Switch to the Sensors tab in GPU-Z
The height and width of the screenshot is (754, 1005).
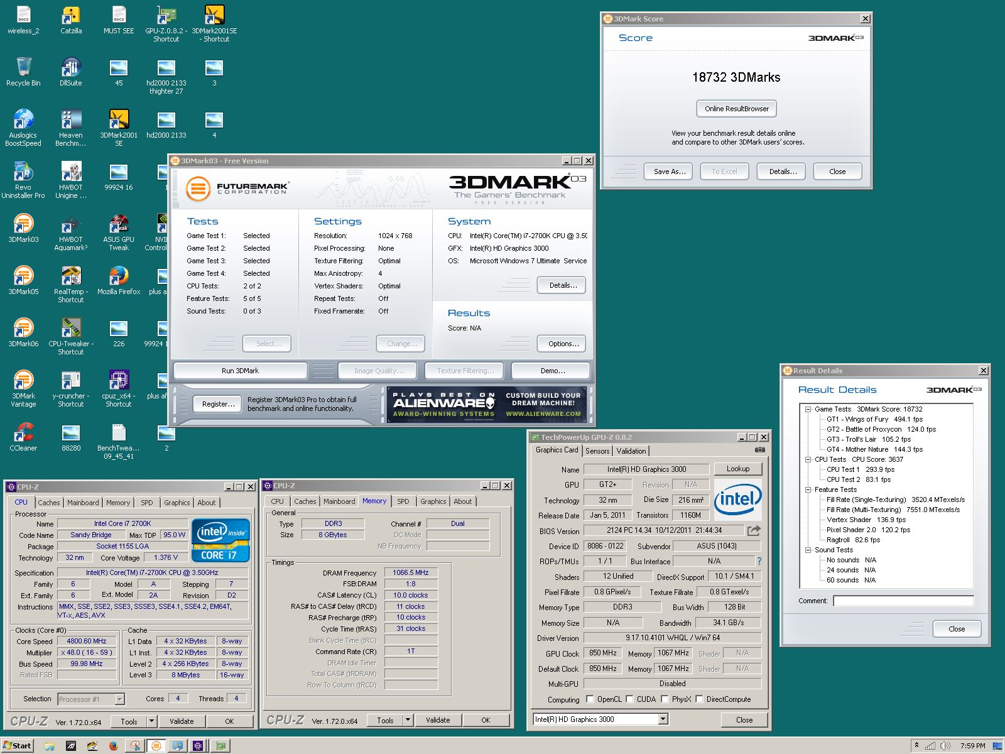(x=597, y=451)
